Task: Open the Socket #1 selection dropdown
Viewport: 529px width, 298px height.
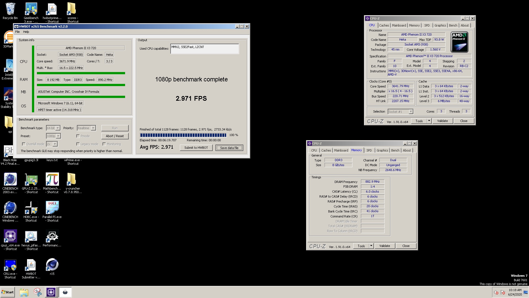Action: 400,112
